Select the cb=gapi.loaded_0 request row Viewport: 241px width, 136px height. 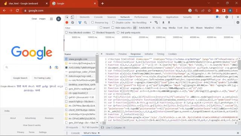(x=80, y=93)
